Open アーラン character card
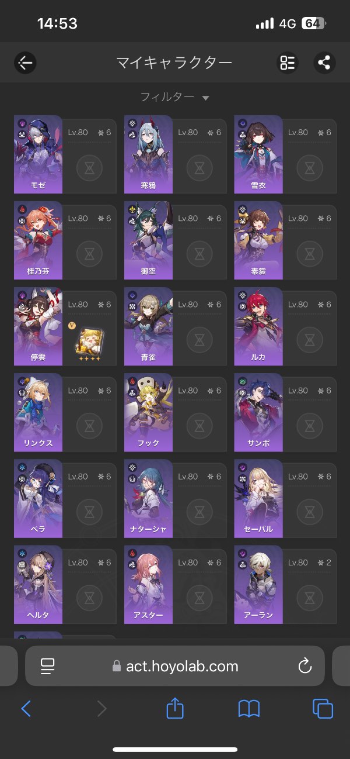Screen dimensions: 350x759 (285, 584)
